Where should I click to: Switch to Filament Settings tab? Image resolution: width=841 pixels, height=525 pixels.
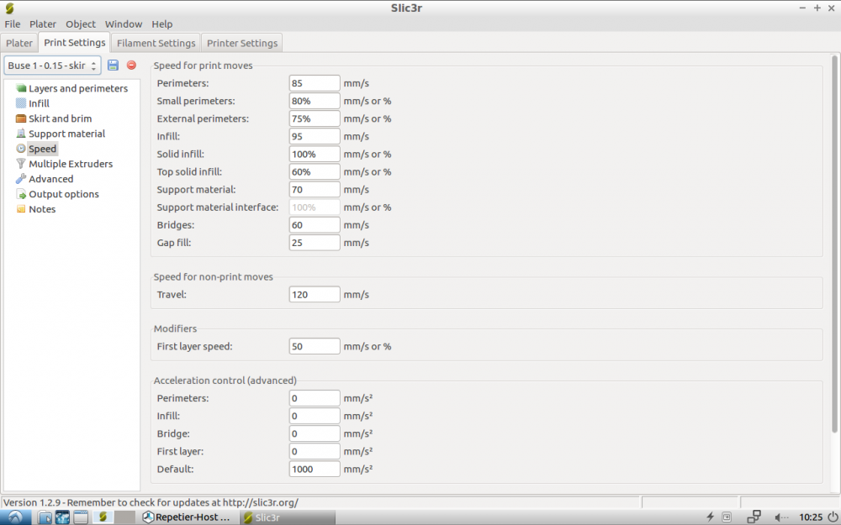156,43
